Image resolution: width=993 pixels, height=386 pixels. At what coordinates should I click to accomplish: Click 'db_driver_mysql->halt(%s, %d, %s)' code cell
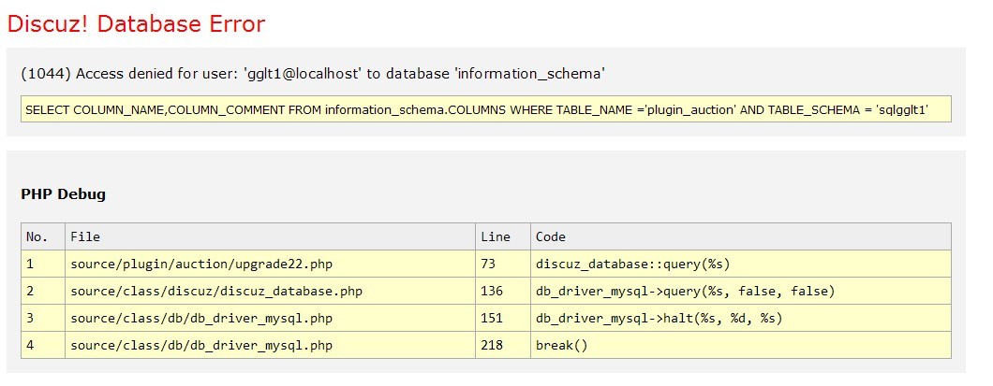(741, 319)
